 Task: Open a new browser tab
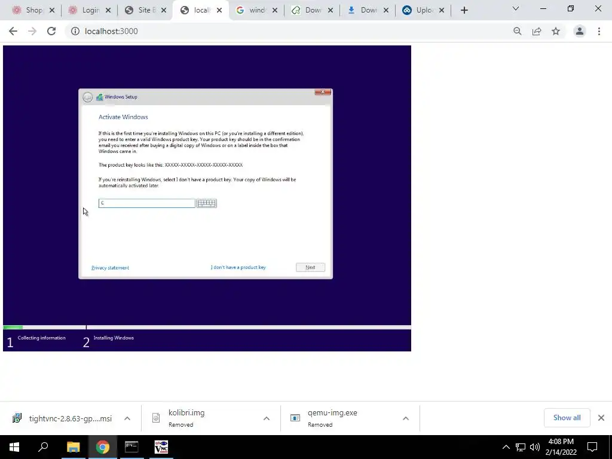pyautogui.click(x=464, y=11)
